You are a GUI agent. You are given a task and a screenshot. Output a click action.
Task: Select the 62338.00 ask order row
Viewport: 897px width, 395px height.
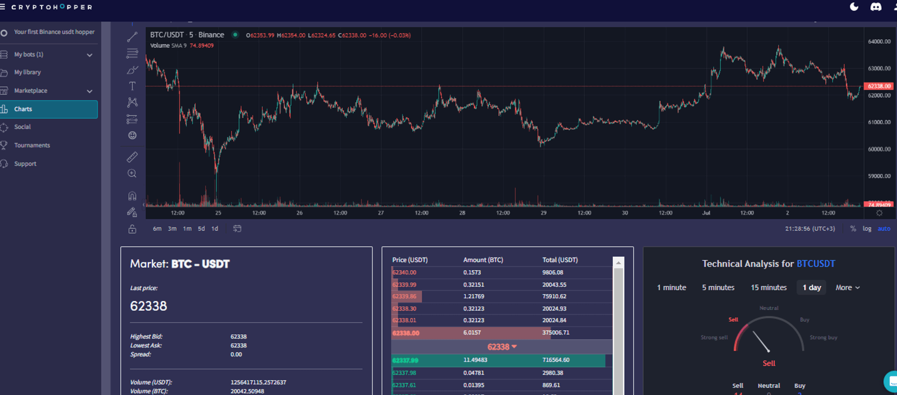point(501,332)
